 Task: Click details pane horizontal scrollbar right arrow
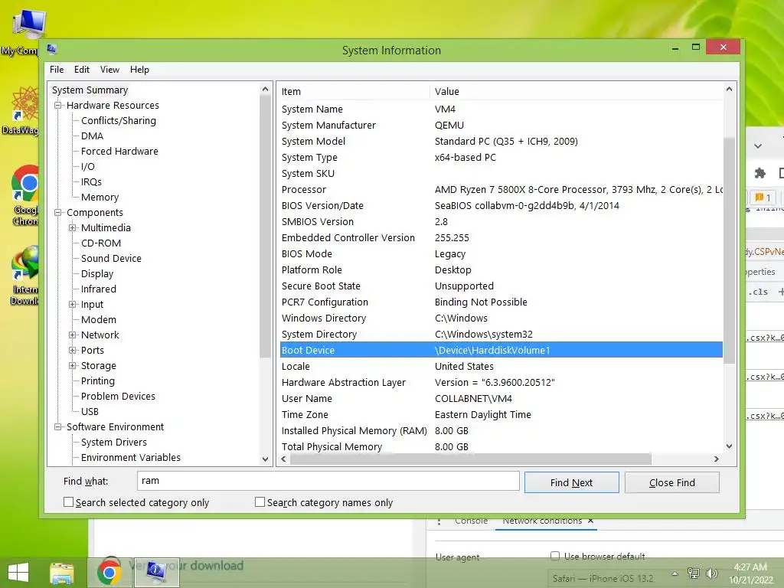[716, 459]
